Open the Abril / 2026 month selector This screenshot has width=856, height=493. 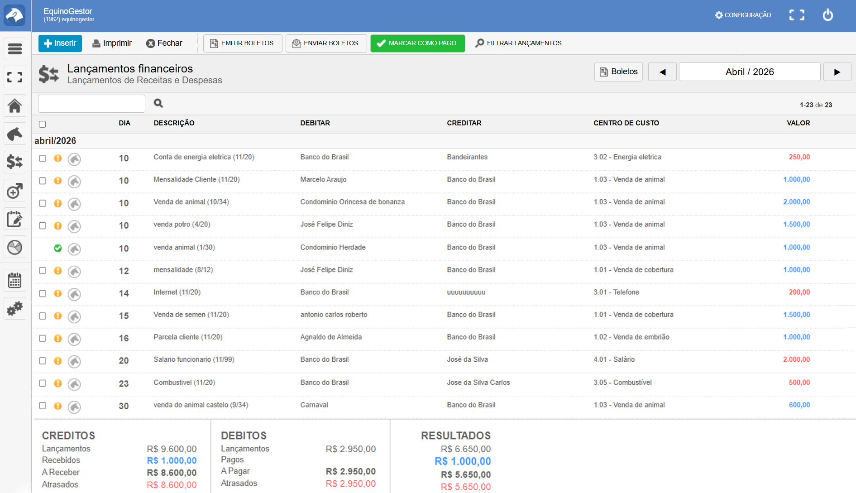[749, 72]
